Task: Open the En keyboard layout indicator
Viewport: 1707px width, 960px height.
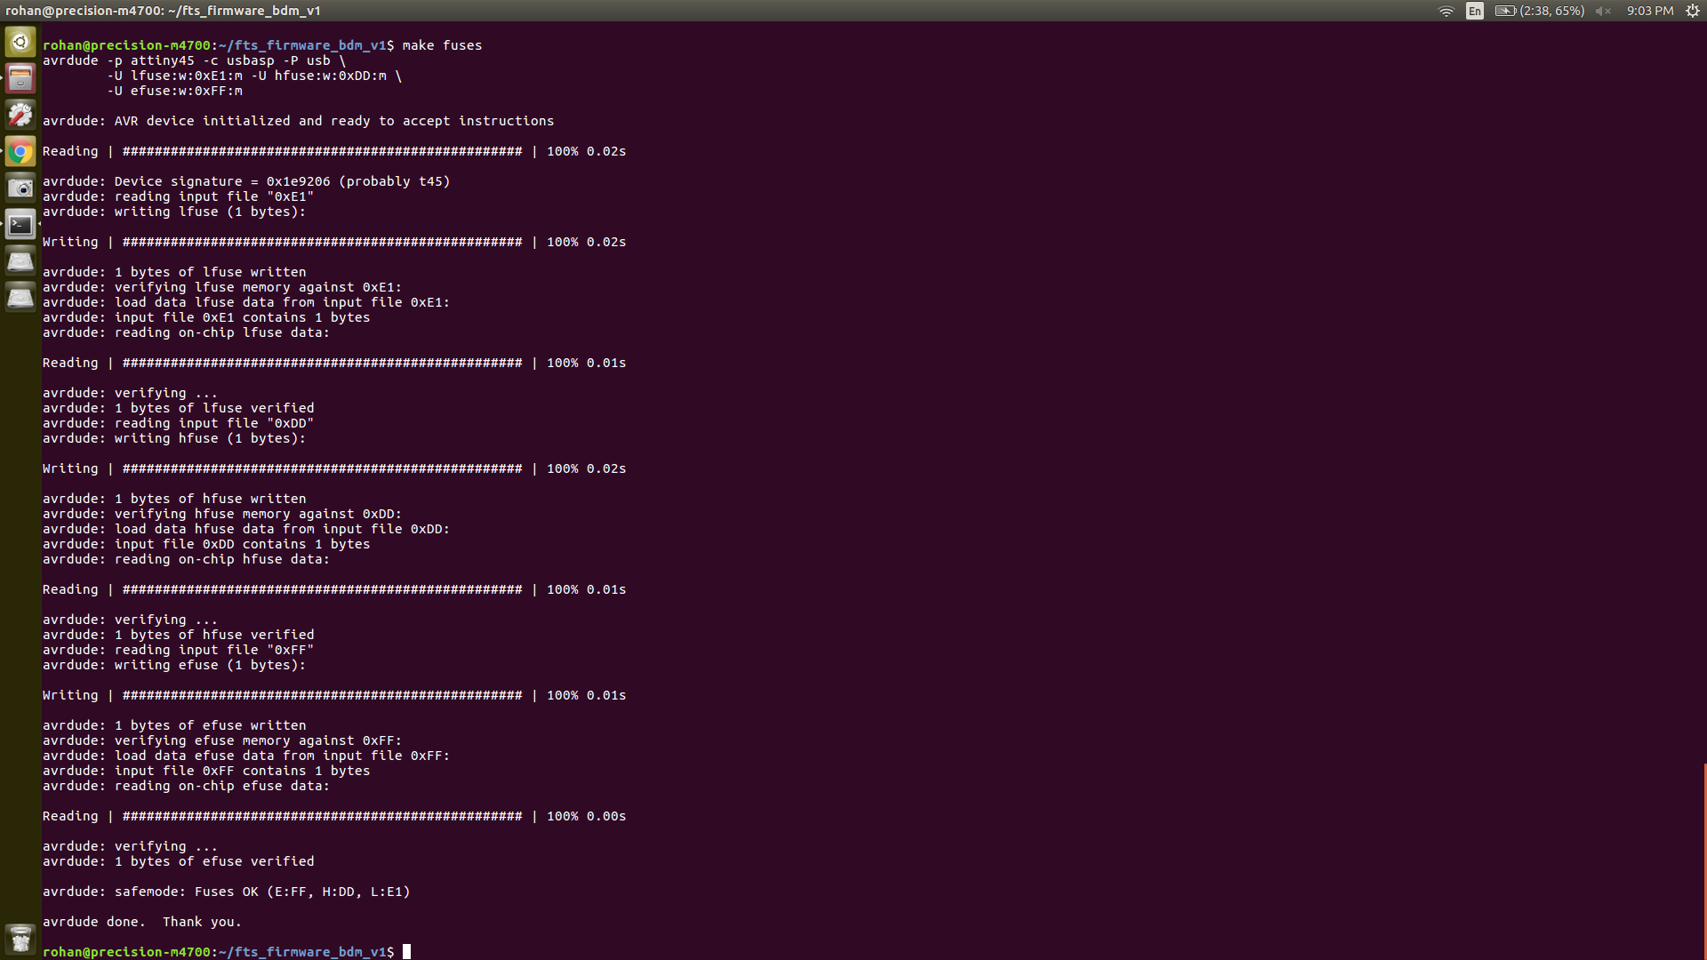Action: pos(1475,11)
